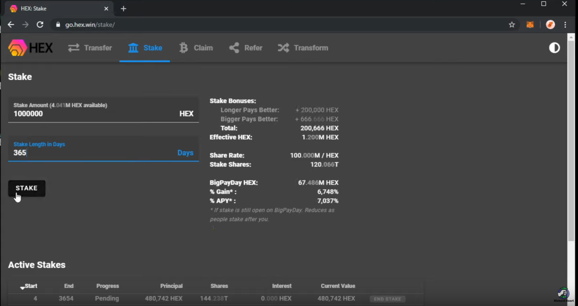Click the Refer share icon
This screenshot has height=306, width=578.
coord(234,48)
